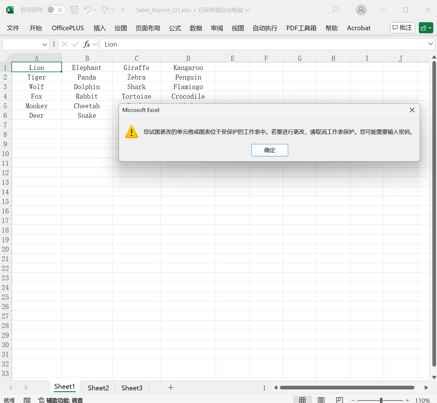The height and width of the screenshot is (403, 437).
Task: Switch to Page Layout view icon
Action: 321,400
